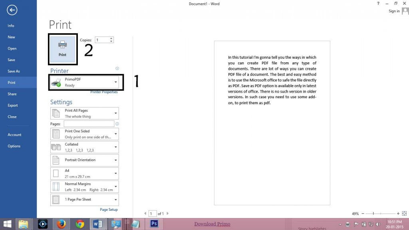
Task: Click inside the Copies number field
Action: coord(102,40)
